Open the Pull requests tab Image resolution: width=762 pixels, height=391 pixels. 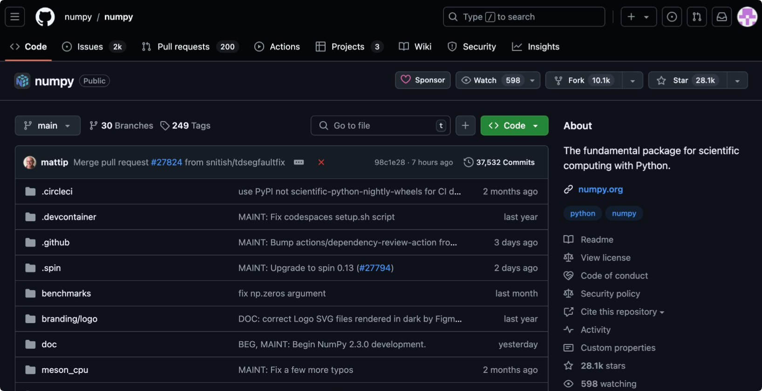tap(190, 47)
